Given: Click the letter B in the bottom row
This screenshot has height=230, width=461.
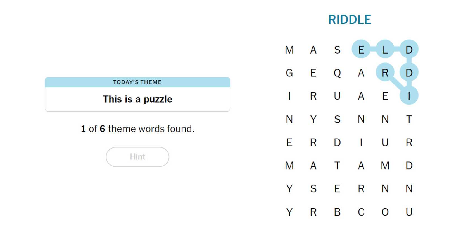Looking at the screenshot, I should tap(337, 212).
